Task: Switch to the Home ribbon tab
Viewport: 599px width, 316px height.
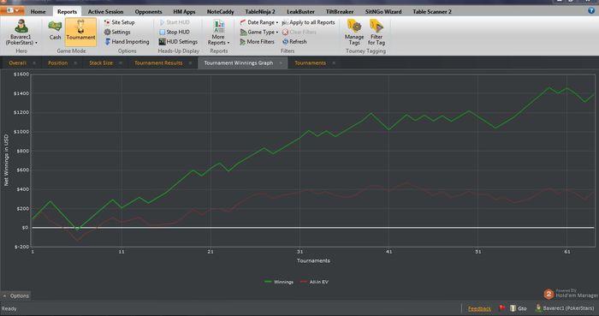Action: 38,12
